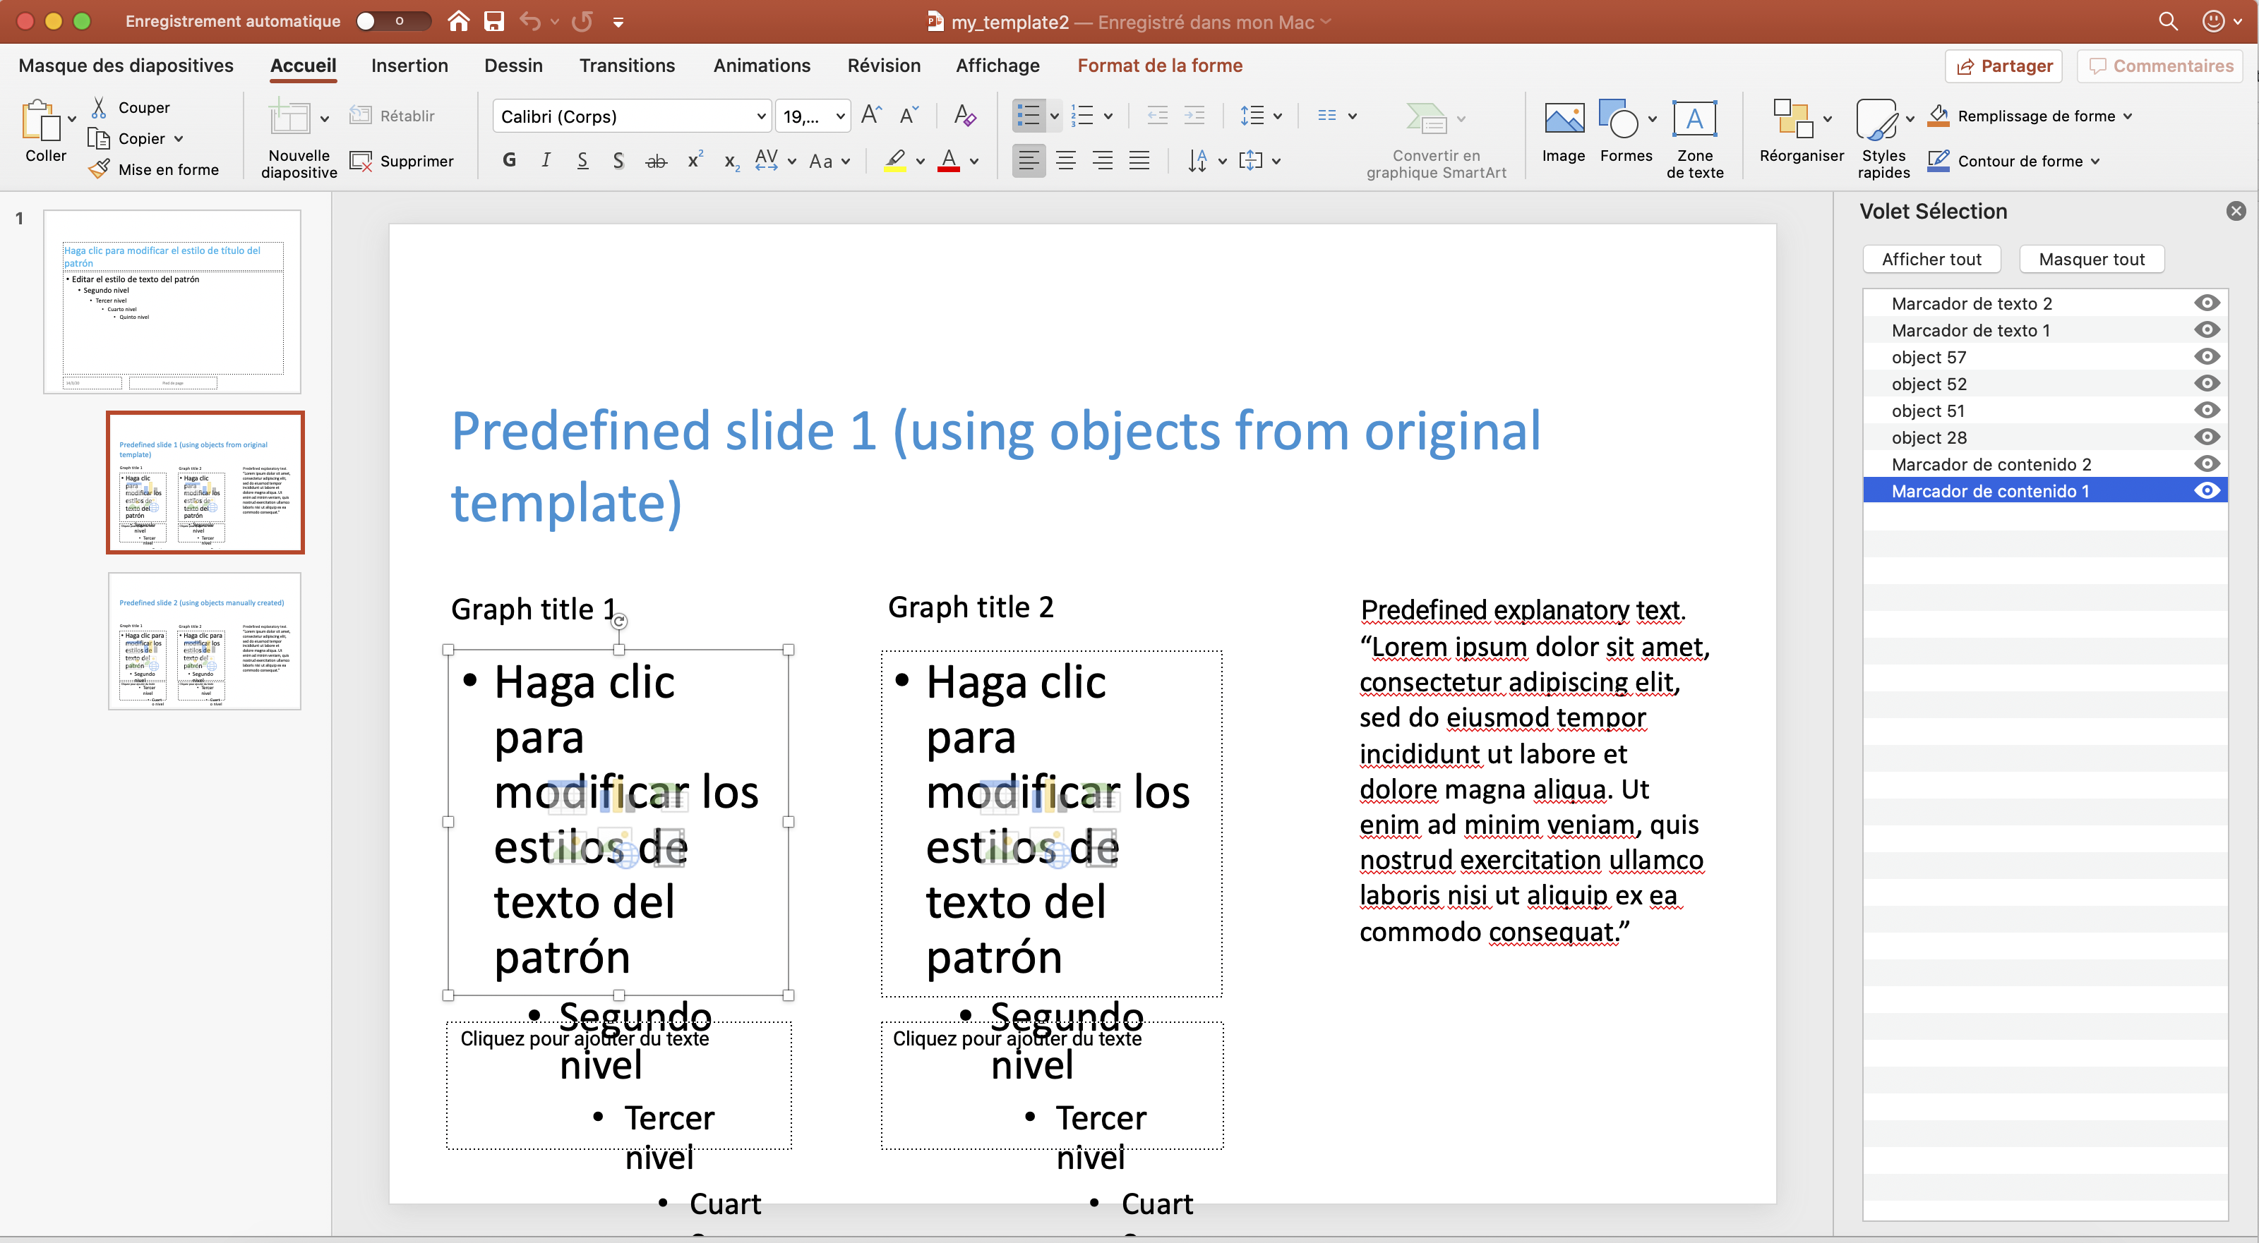Open the Masque des diapositives tab
Image resolution: width=2259 pixels, height=1243 pixels.
[126, 65]
